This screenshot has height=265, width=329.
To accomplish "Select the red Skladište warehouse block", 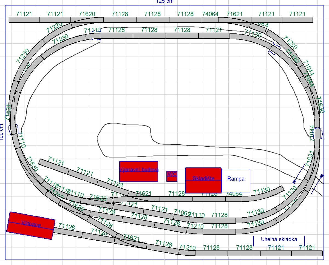I will pos(203,180).
